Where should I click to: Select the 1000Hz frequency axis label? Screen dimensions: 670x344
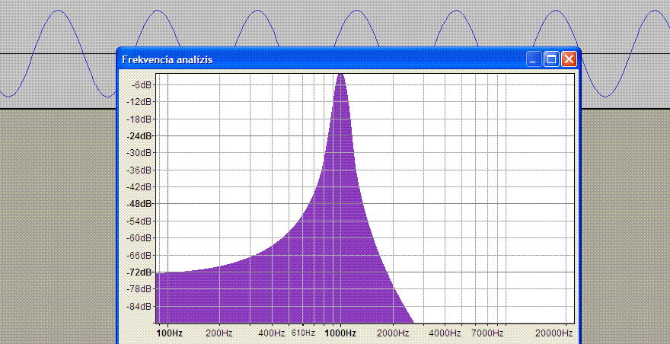click(x=340, y=333)
